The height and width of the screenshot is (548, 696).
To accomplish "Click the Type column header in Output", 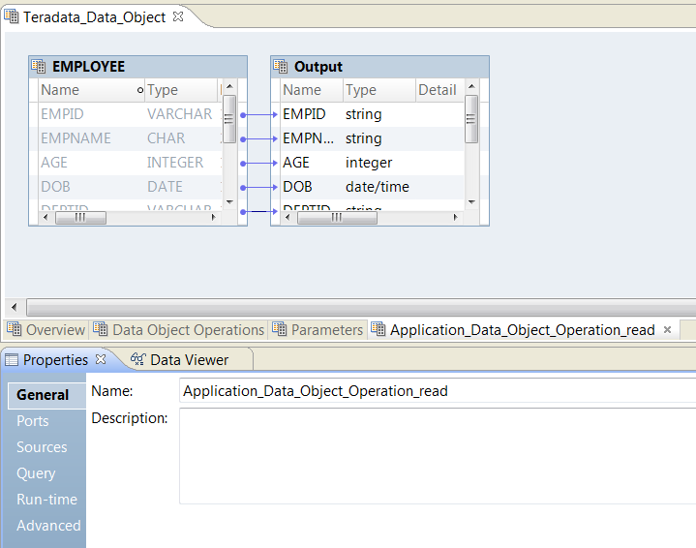I will point(379,90).
